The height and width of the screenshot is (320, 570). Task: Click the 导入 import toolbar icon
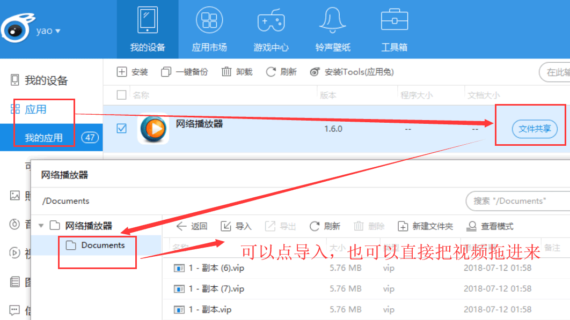click(236, 226)
